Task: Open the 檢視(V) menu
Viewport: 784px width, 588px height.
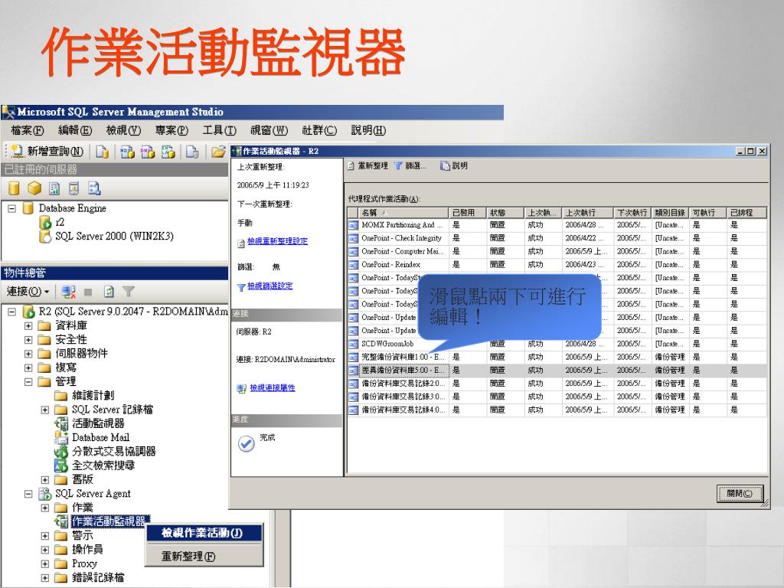Action: point(123,130)
